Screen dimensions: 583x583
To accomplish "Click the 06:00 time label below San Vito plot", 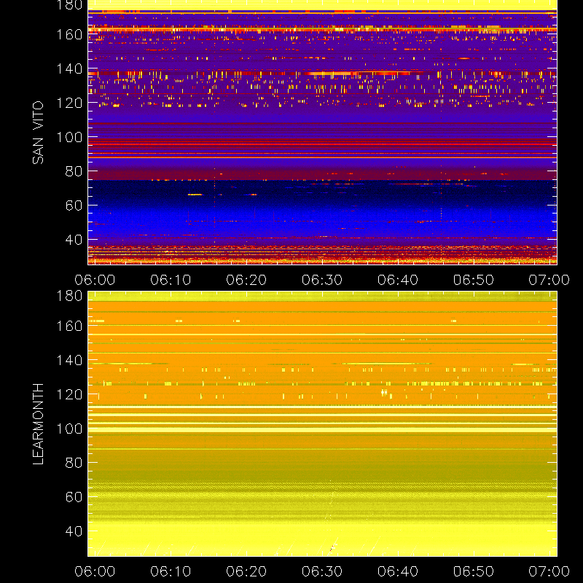I will [x=95, y=280].
